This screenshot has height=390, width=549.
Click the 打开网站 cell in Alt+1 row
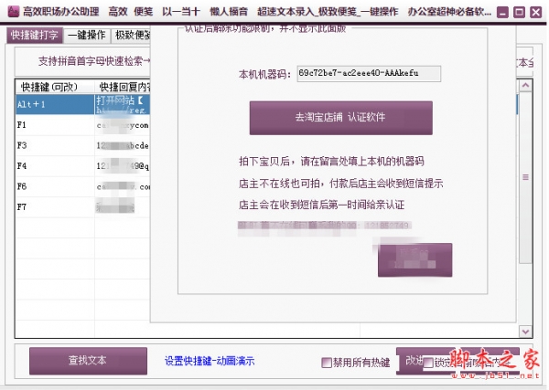123,104
